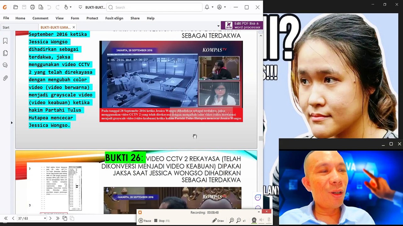Screen dimensions: 403x226
Task: Open the Comments panel icon
Action: [x=5, y=65]
